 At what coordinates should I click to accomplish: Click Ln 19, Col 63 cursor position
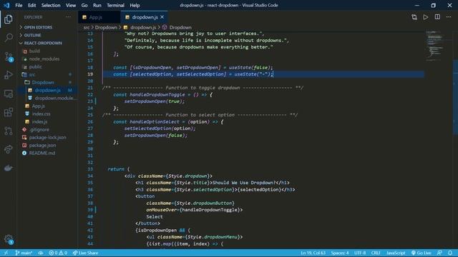pos(313,253)
